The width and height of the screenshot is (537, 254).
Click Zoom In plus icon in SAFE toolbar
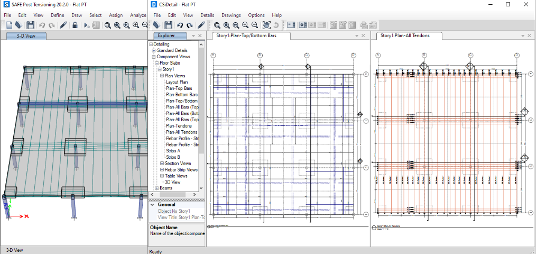tap(136, 25)
